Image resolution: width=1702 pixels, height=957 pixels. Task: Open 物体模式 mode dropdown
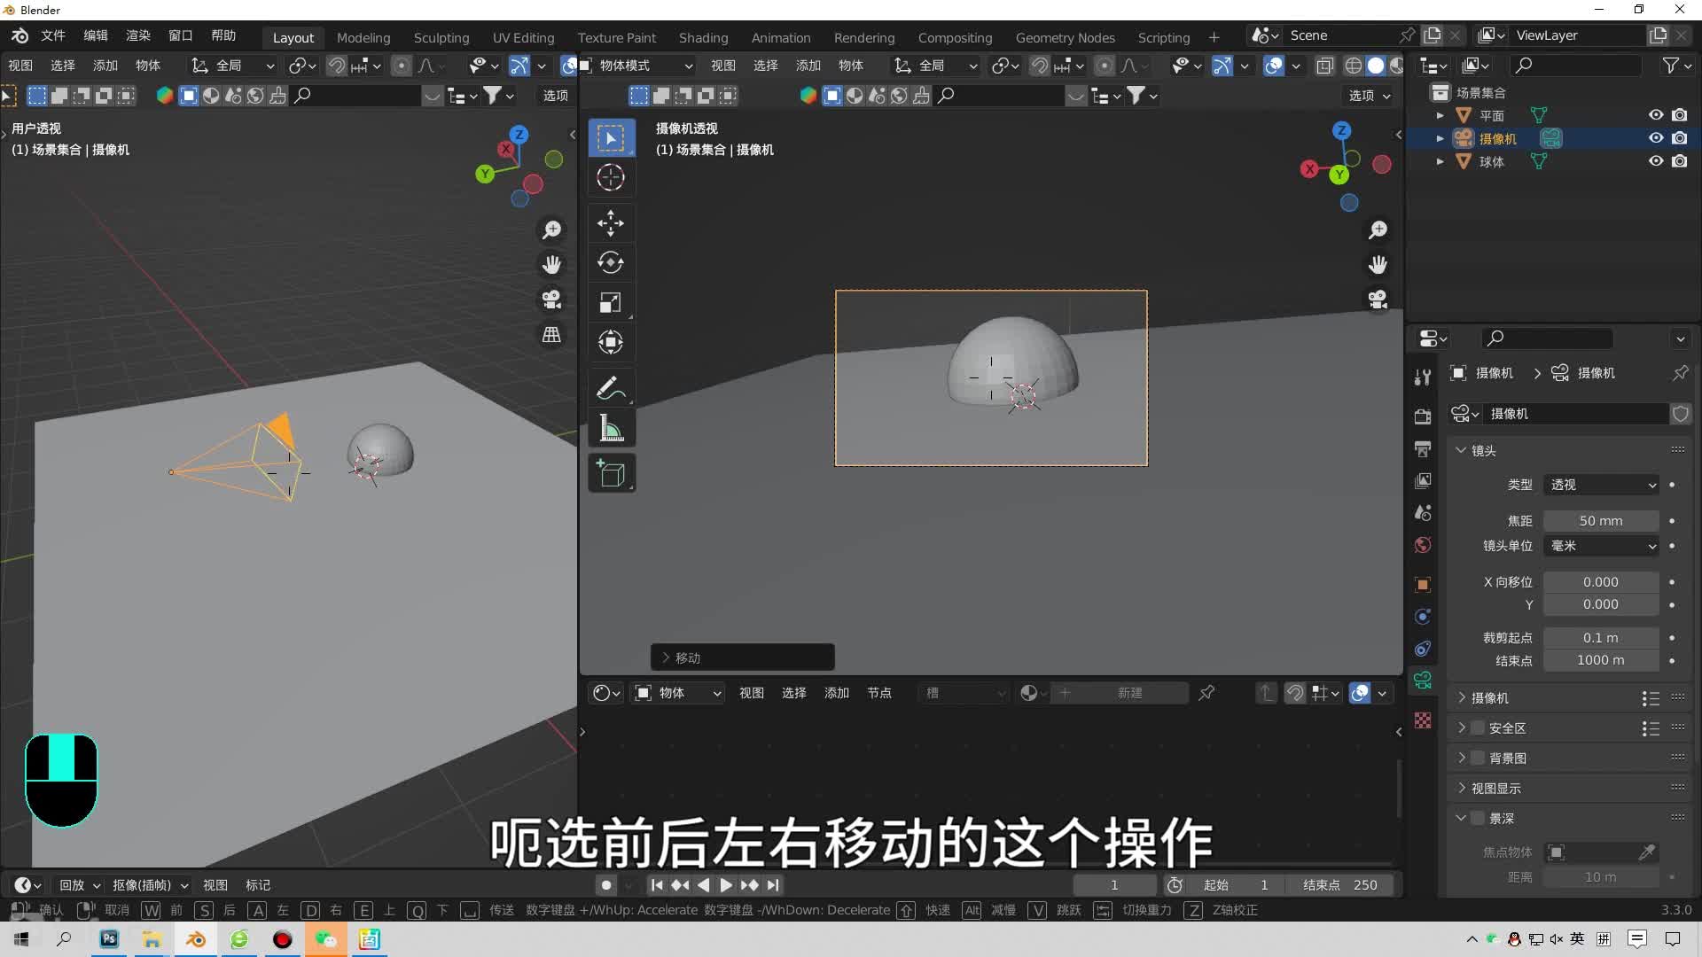coord(637,66)
